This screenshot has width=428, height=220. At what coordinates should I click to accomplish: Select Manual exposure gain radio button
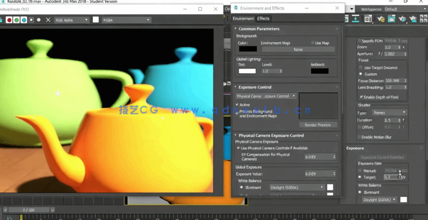point(360,170)
